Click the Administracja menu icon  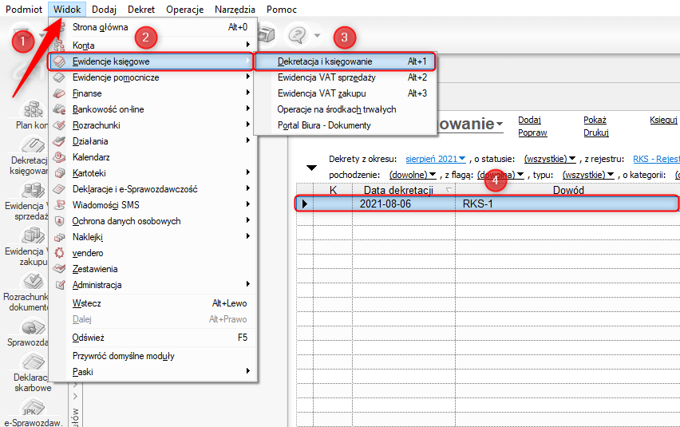pos(60,285)
